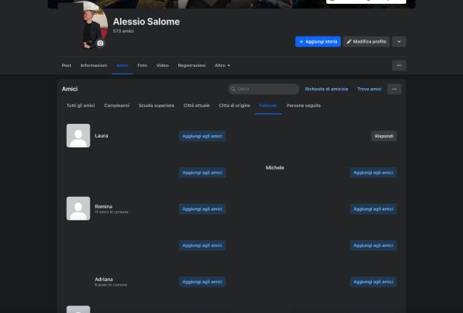
Task: Click Romina's 11 amici in comune text
Action: click(x=112, y=212)
